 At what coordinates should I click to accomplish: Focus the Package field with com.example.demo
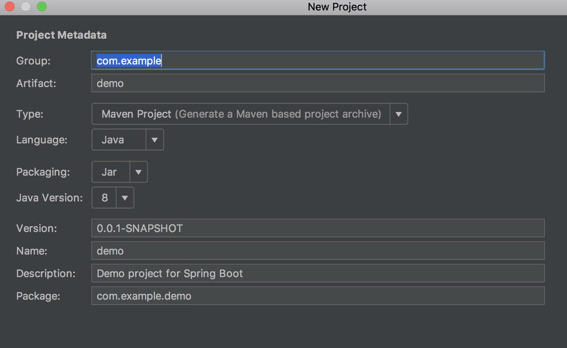coord(318,296)
